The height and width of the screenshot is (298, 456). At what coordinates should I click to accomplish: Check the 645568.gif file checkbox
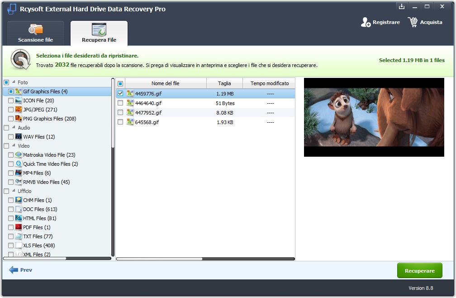pos(120,122)
